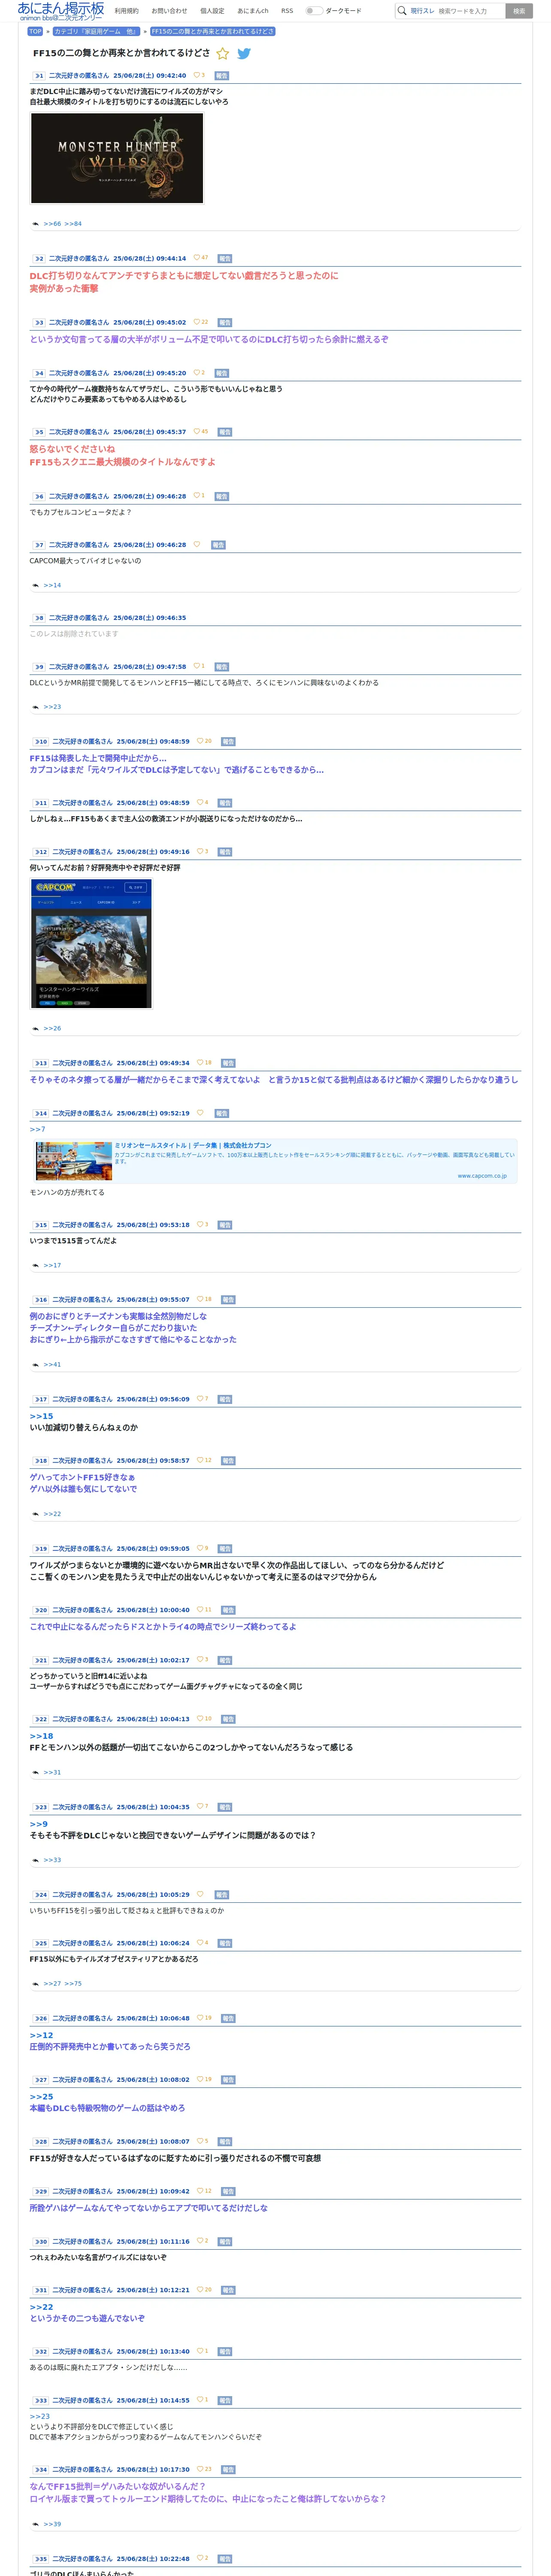Open fighting game thumbnail in post 14 card
The width and height of the screenshot is (551, 2576).
(73, 1161)
